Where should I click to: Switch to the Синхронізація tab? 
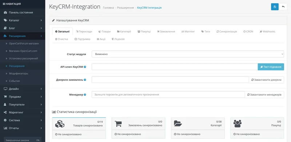227,32
